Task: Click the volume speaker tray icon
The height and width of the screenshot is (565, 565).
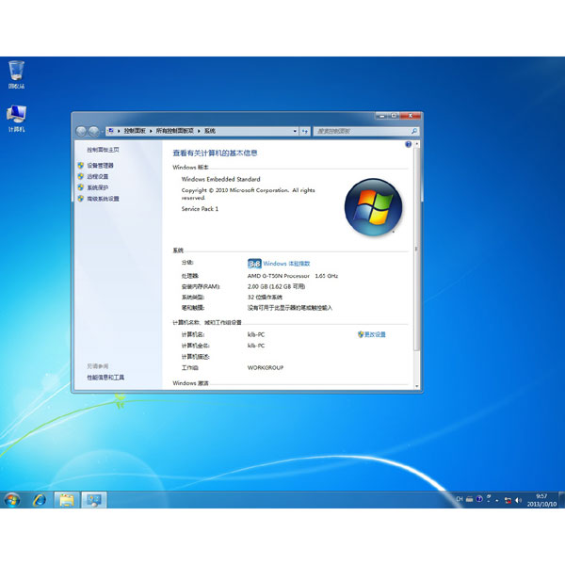Action: coord(519,501)
